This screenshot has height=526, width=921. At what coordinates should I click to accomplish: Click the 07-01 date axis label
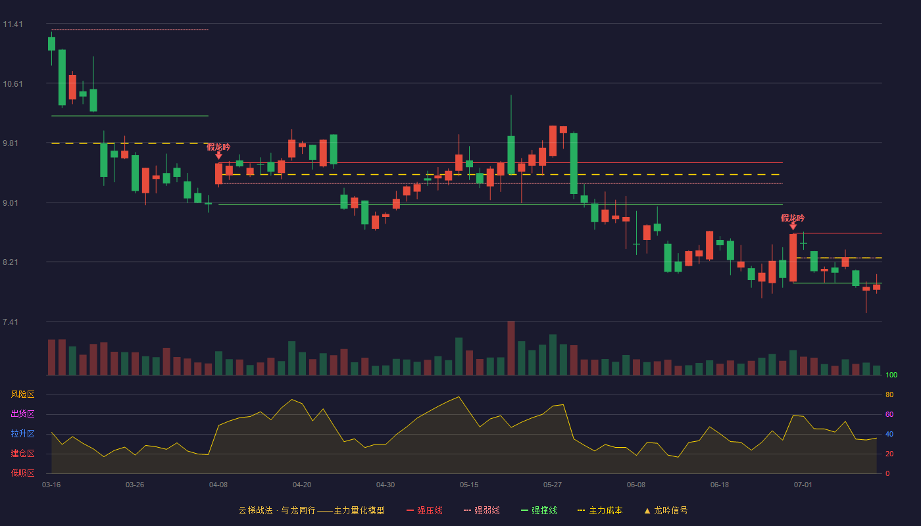click(x=803, y=485)
